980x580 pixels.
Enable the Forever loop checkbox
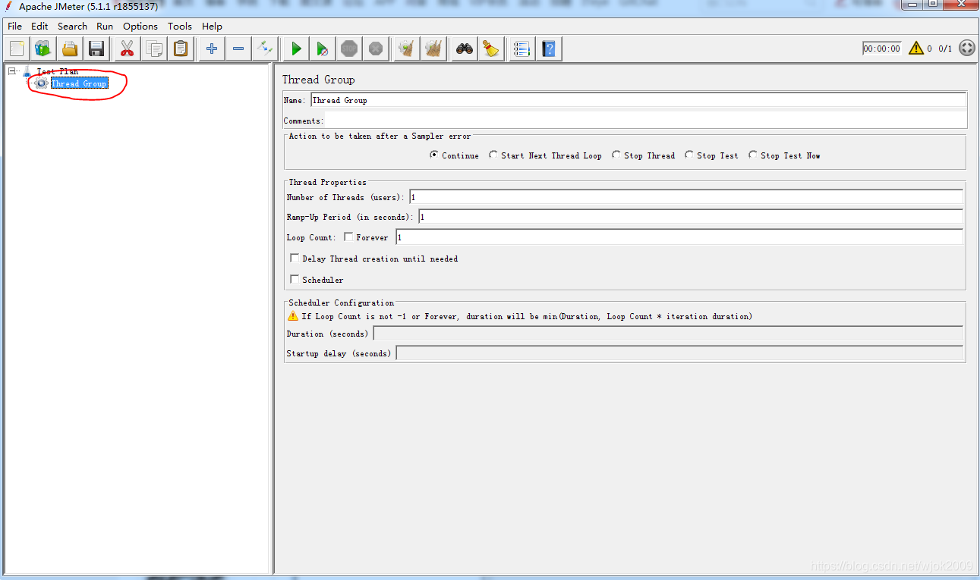click(x=348, y=237)
